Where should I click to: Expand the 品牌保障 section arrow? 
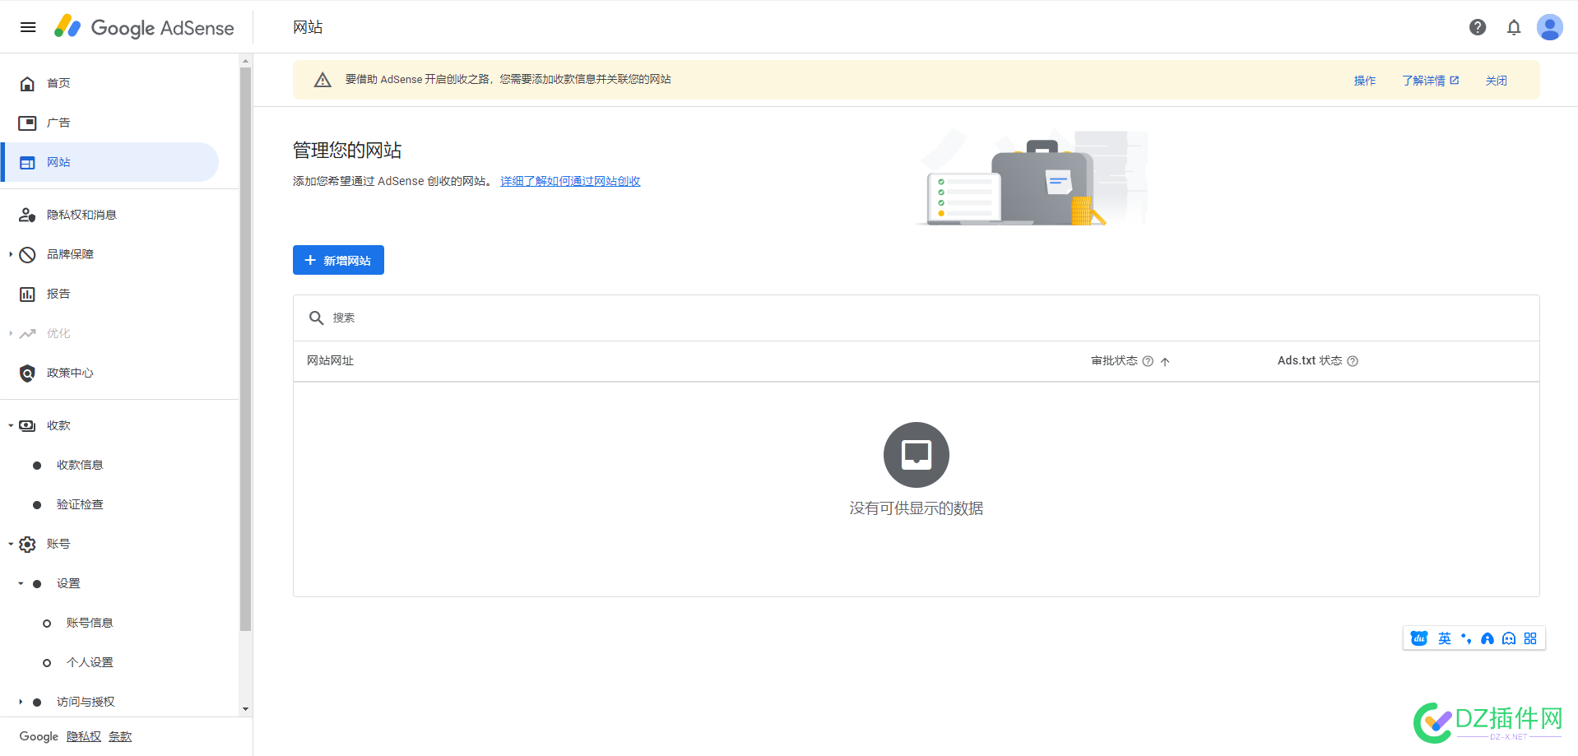pyautogui.click(x=11, y=254)
